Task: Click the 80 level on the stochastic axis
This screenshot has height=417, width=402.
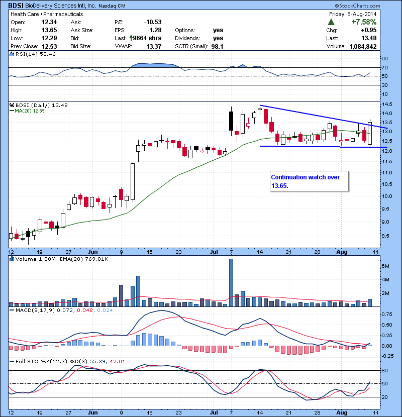Action: (385, 370)
